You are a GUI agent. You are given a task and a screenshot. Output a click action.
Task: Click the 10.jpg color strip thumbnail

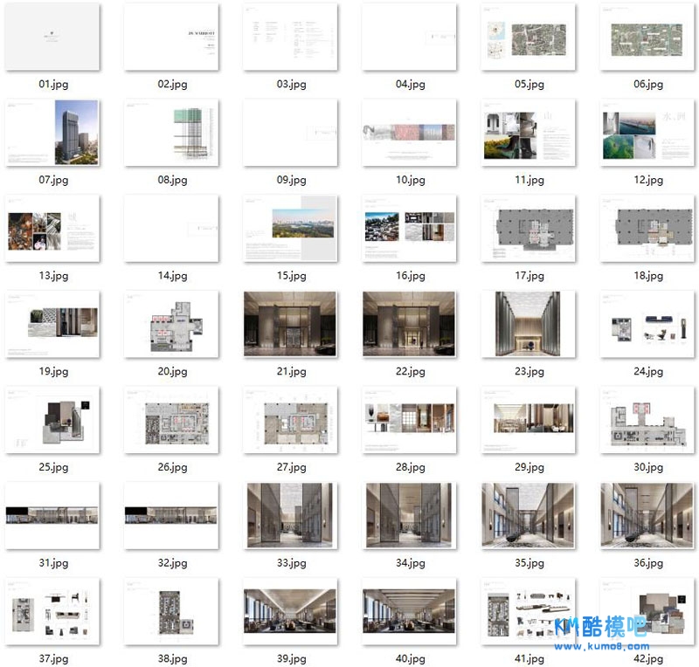(x=410, y=133)
